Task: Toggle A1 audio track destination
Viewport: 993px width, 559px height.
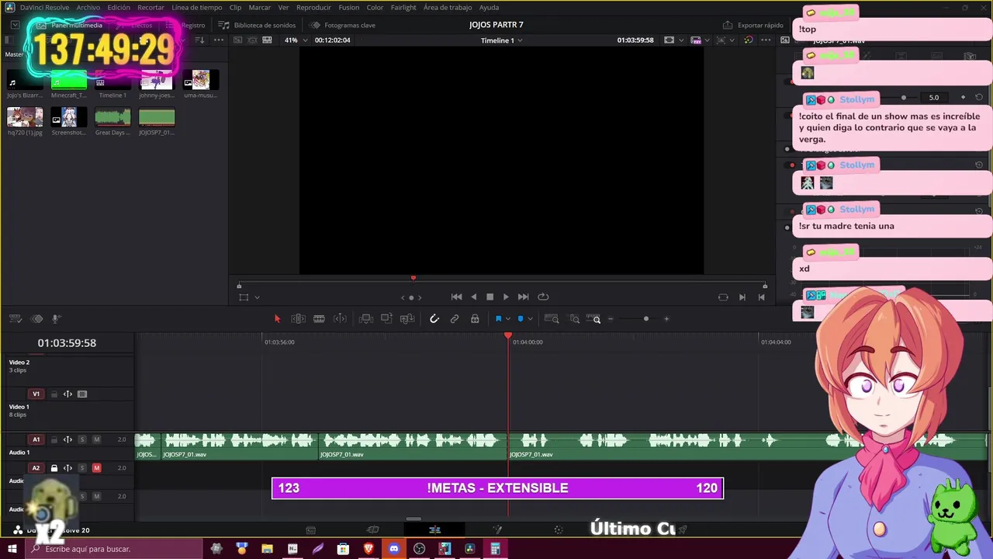Action: tap(36, 439)
